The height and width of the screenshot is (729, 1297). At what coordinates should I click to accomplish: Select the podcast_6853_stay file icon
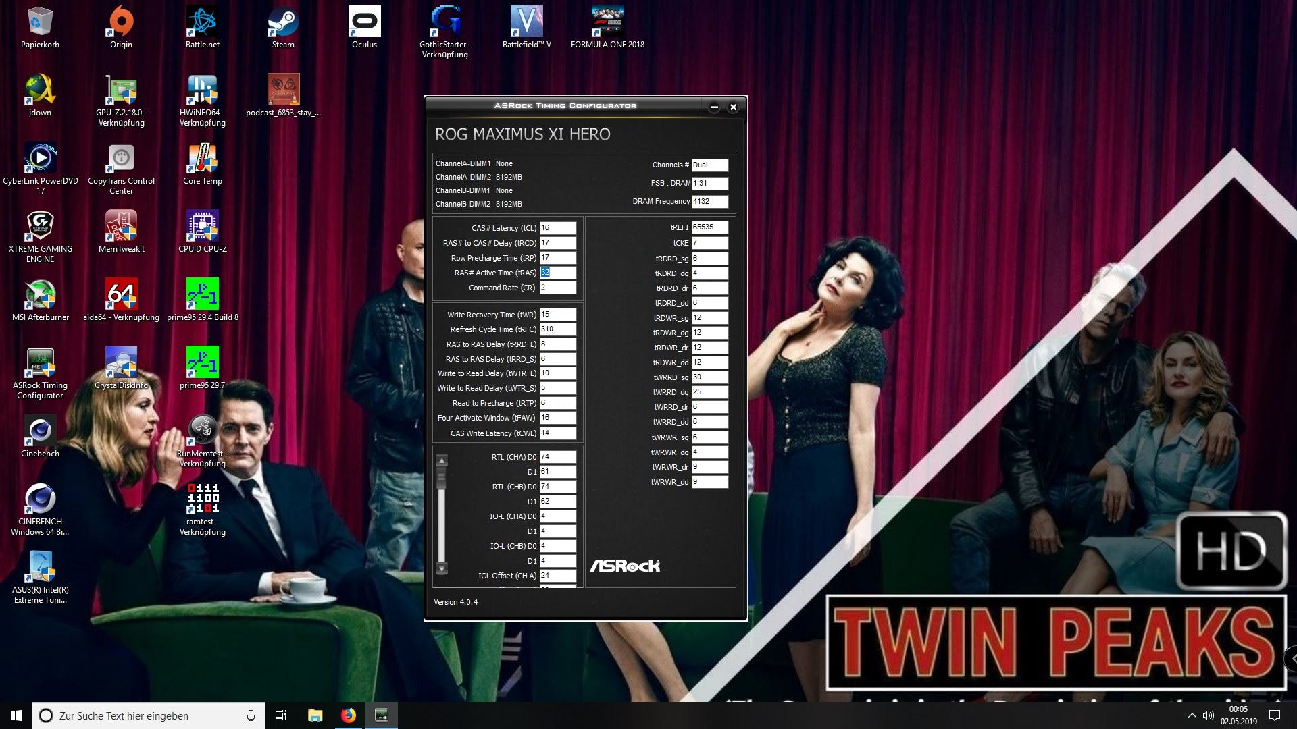pos(283,96)
